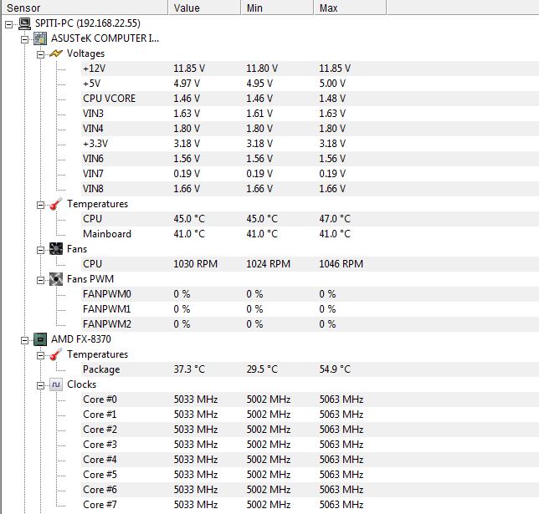Click the SPITI-PC computer icon
The width and height of the screenshot is (539, 514).
pos(24,23)
